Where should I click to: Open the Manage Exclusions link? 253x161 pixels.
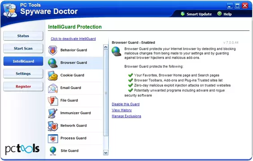(126, 116)
